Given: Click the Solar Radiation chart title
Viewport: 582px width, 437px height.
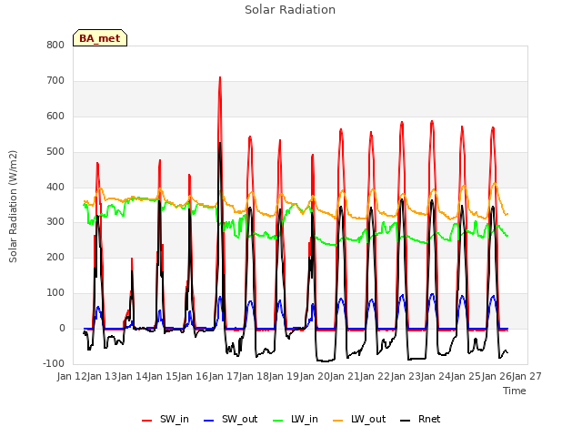Looking at the screenshot, I should click(290, 10).
